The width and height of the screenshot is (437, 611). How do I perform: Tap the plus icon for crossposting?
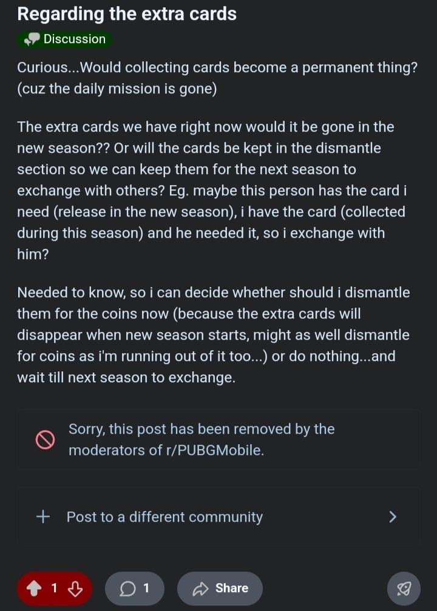coord(43,517)
